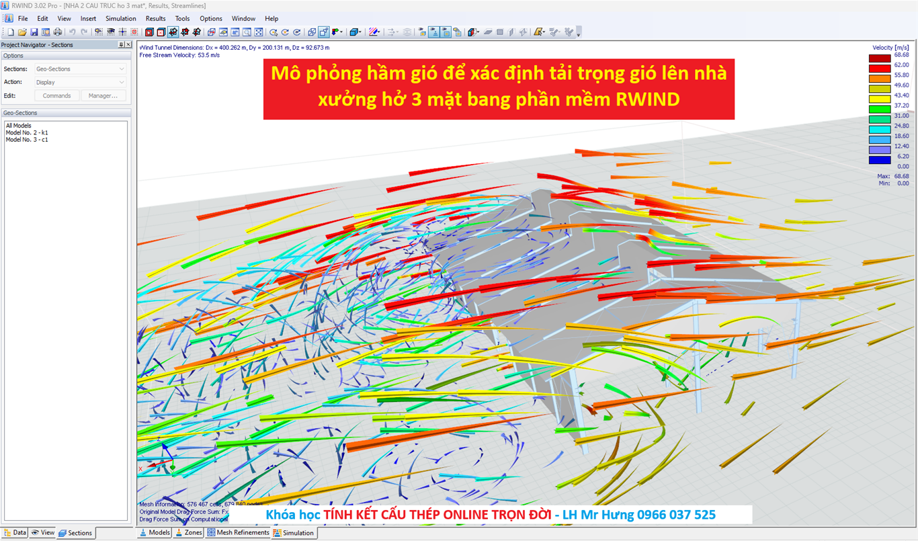Click the magnifier zoom window icon
The image size is (918, 541).
tap(247, 32)
